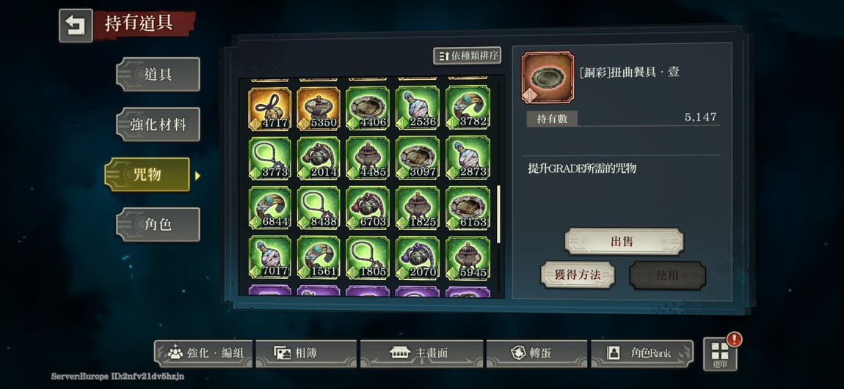The width and height of the screenshot is (844, 389).
Task: Open the 角色 category tab
Action: [x=158, y=224]
